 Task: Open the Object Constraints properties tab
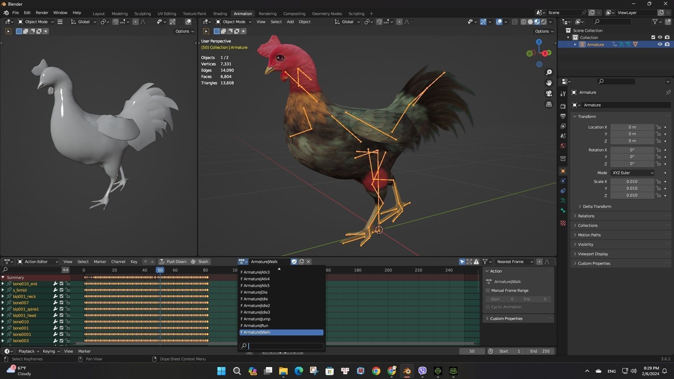coord(563,191)
